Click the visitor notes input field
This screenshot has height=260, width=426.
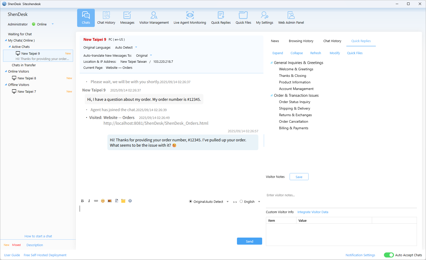pos(340,195)
